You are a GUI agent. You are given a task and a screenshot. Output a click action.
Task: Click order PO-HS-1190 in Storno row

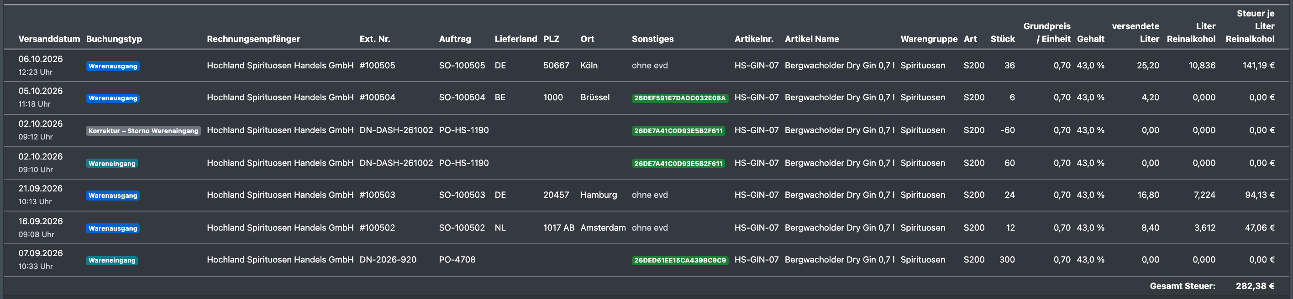pos(464,130)
